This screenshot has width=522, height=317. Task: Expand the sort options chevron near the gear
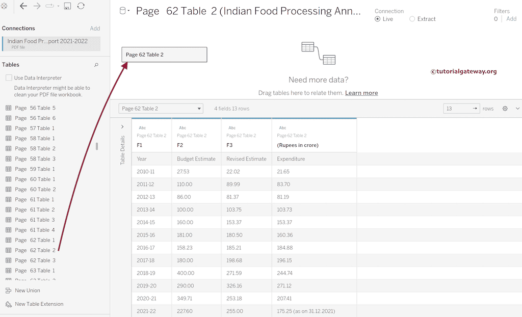point(517,108)
